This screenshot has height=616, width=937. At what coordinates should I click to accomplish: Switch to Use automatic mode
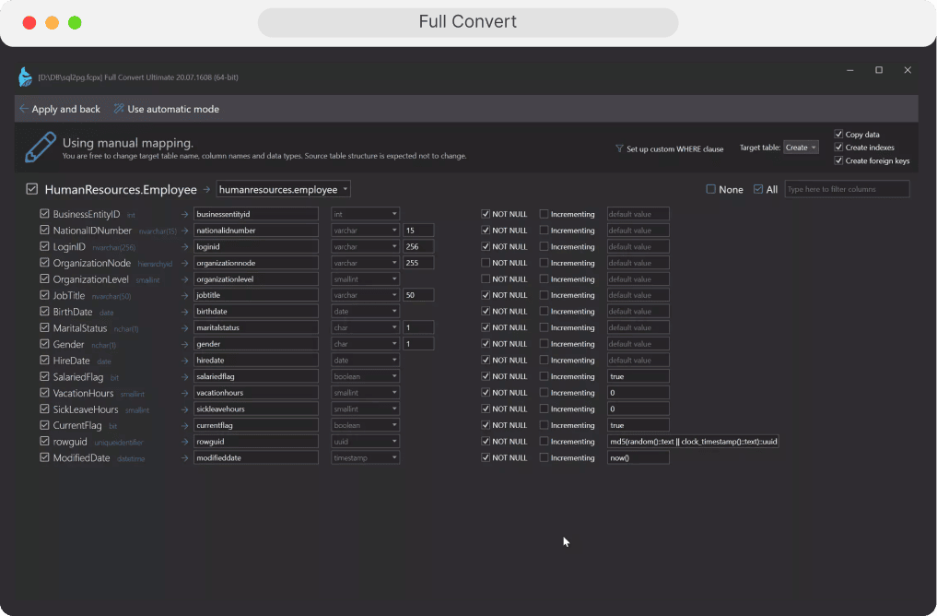pos(167,109)
